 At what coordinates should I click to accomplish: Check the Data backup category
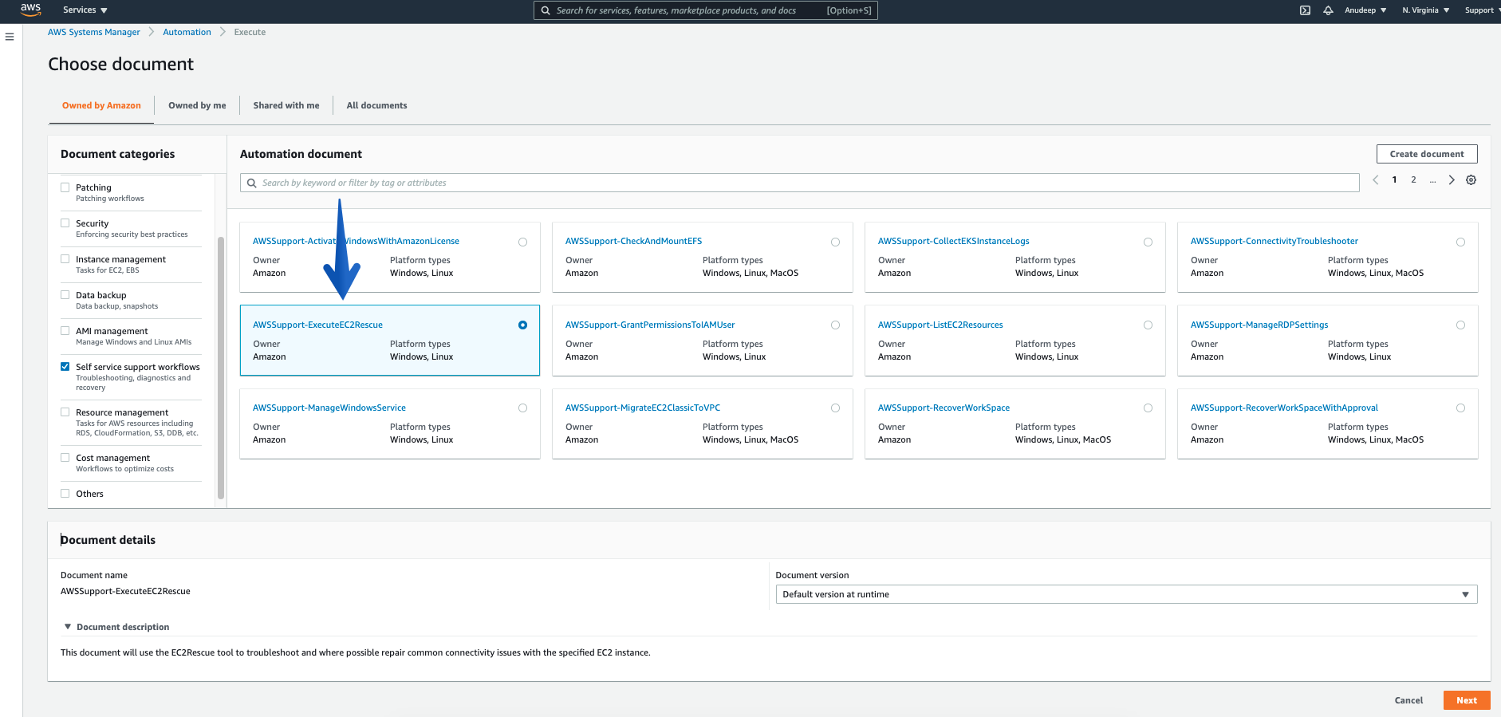[65, 295]
